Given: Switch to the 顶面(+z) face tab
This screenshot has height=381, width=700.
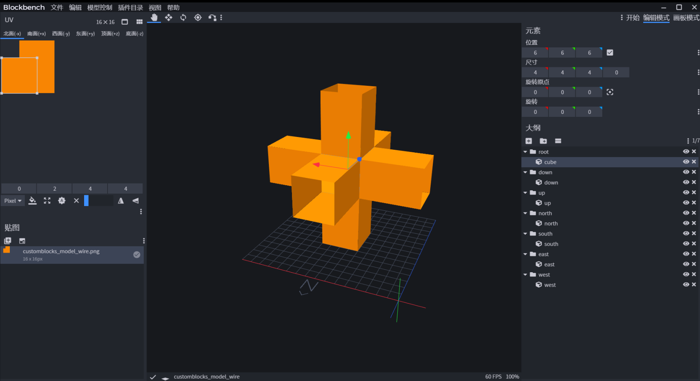Looking at the screenshot, I should (x=110, y=34).
